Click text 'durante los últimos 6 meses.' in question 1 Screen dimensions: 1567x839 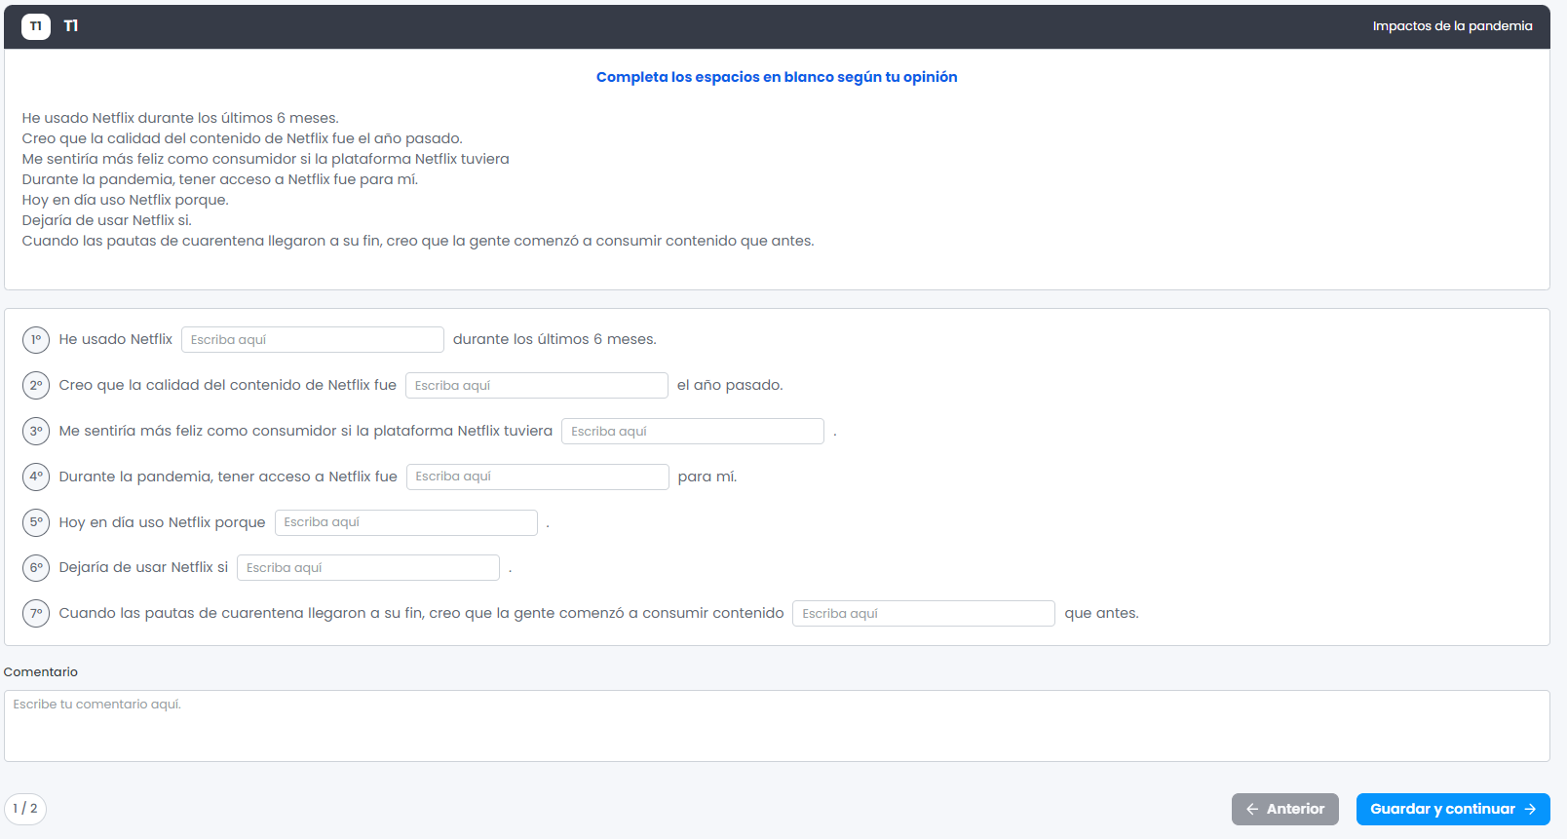tap(554, 339)
